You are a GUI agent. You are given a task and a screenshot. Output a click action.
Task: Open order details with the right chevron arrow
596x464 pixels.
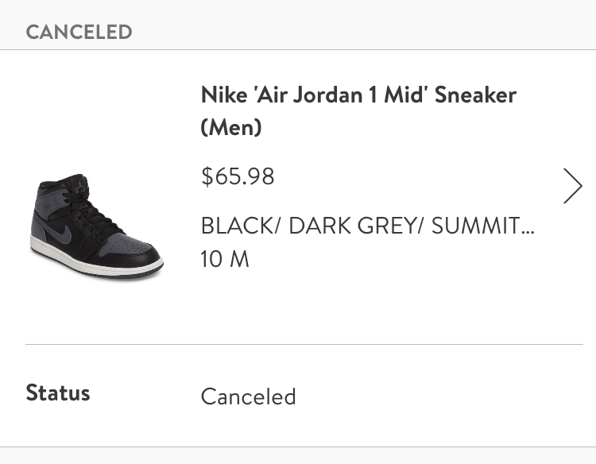pos(572,186)
